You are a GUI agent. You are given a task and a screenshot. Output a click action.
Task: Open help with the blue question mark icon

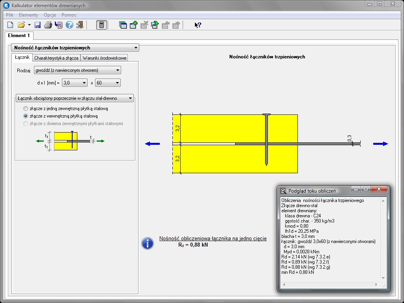(69, 25)
